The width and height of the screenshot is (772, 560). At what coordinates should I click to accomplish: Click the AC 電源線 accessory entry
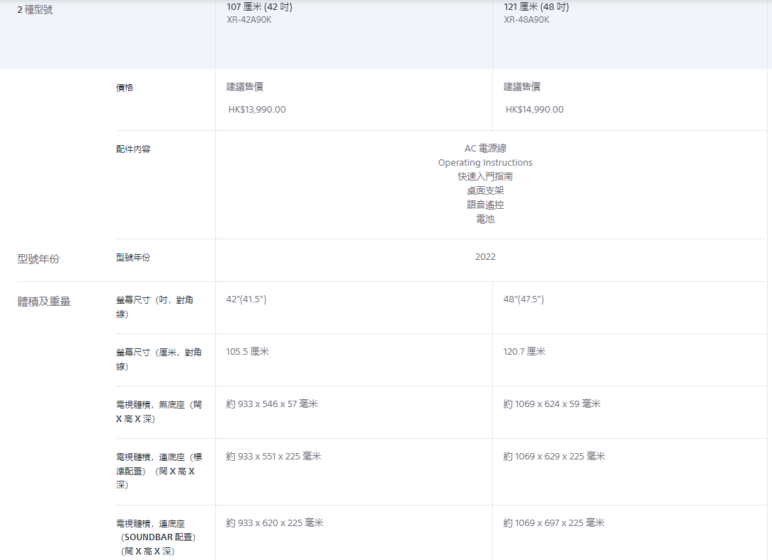click(x=485, y=148)
